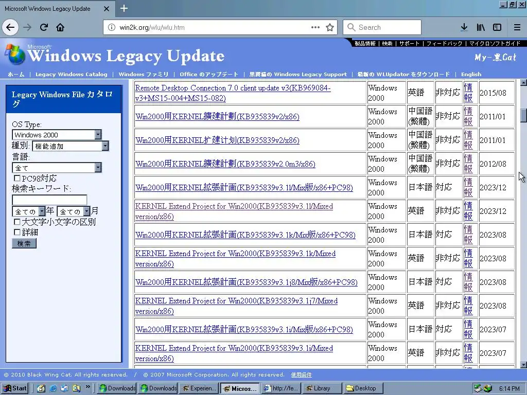Open the ホーム nav item

(x=16, y=74)
